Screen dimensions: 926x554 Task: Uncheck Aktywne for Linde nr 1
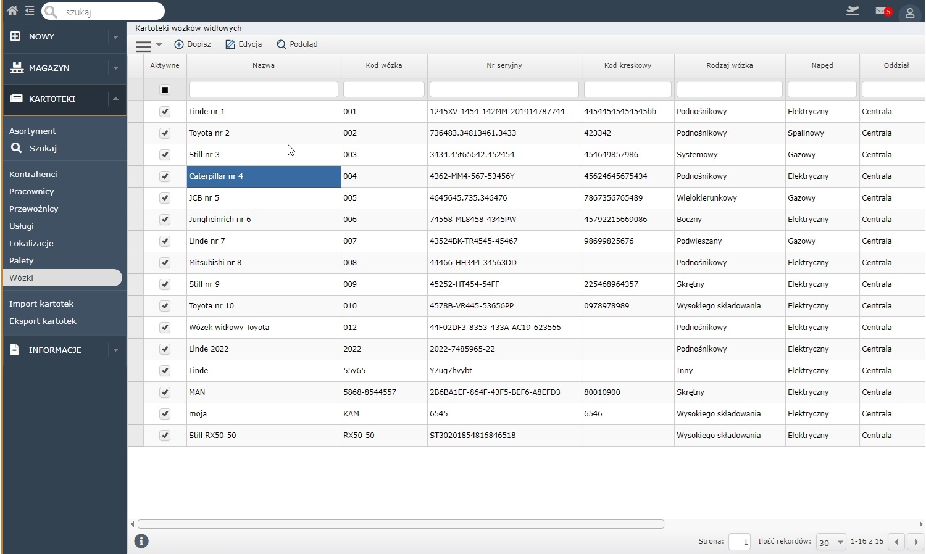(x=165, y=112)
